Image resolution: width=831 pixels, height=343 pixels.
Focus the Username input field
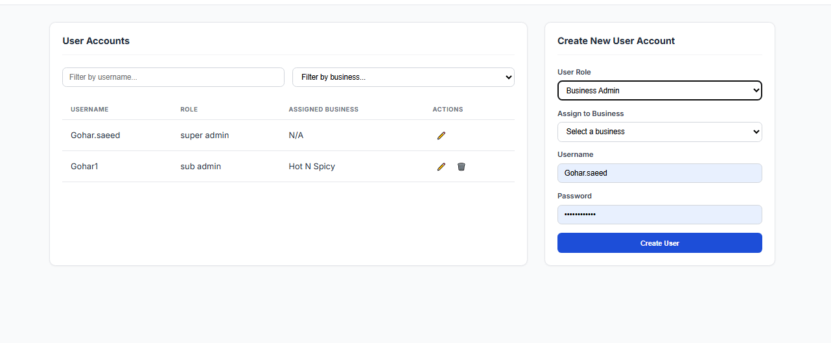(x=659, y=173)
